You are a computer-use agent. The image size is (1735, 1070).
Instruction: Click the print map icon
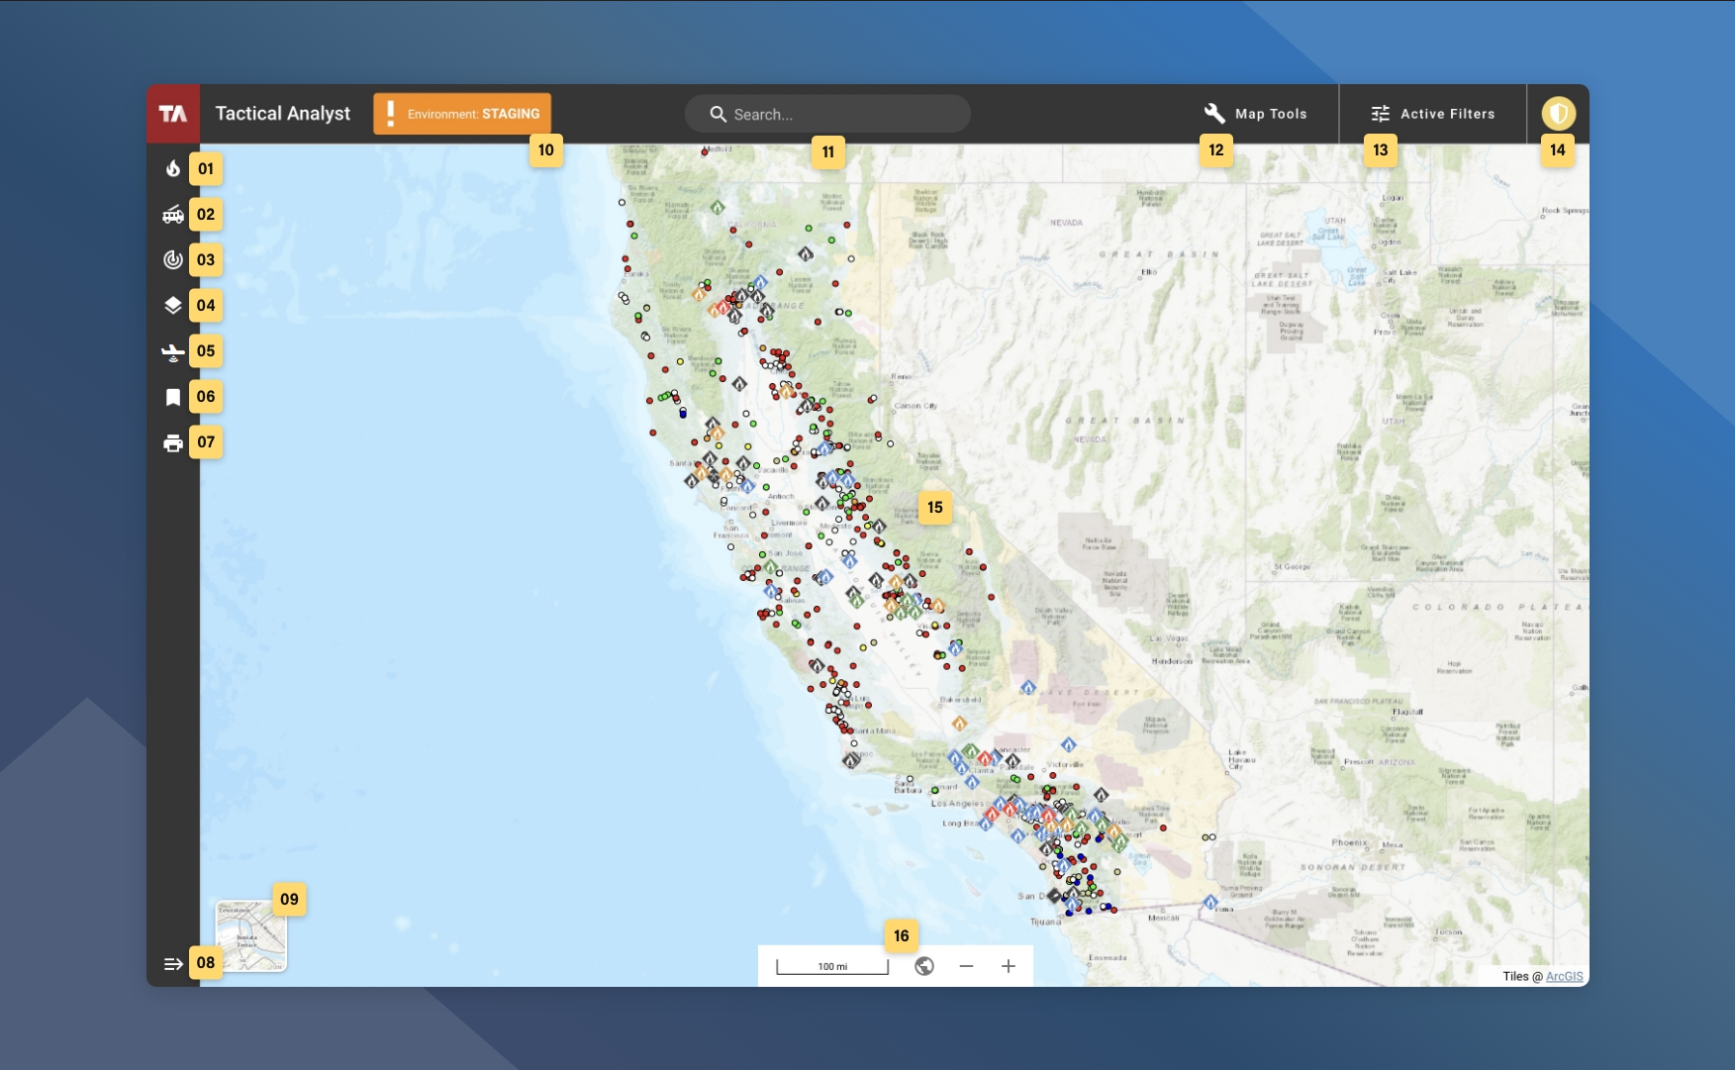click(x=173, y=442)
